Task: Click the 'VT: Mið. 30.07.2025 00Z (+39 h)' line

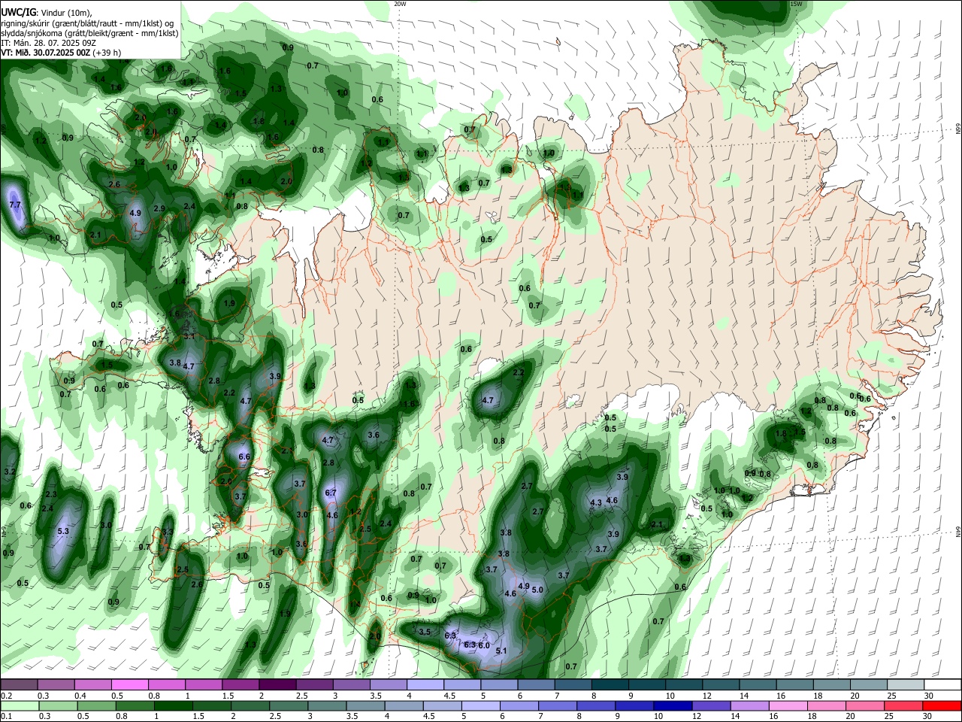Action: 61,53
